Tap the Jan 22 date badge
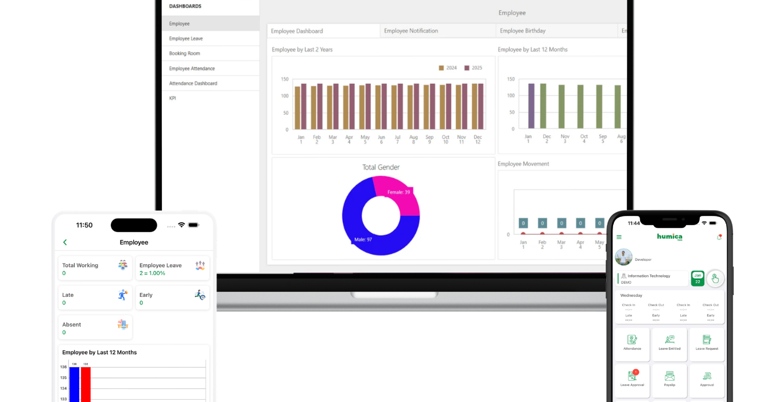The height and width of the screenshot is (402, 779). point(697,279)
